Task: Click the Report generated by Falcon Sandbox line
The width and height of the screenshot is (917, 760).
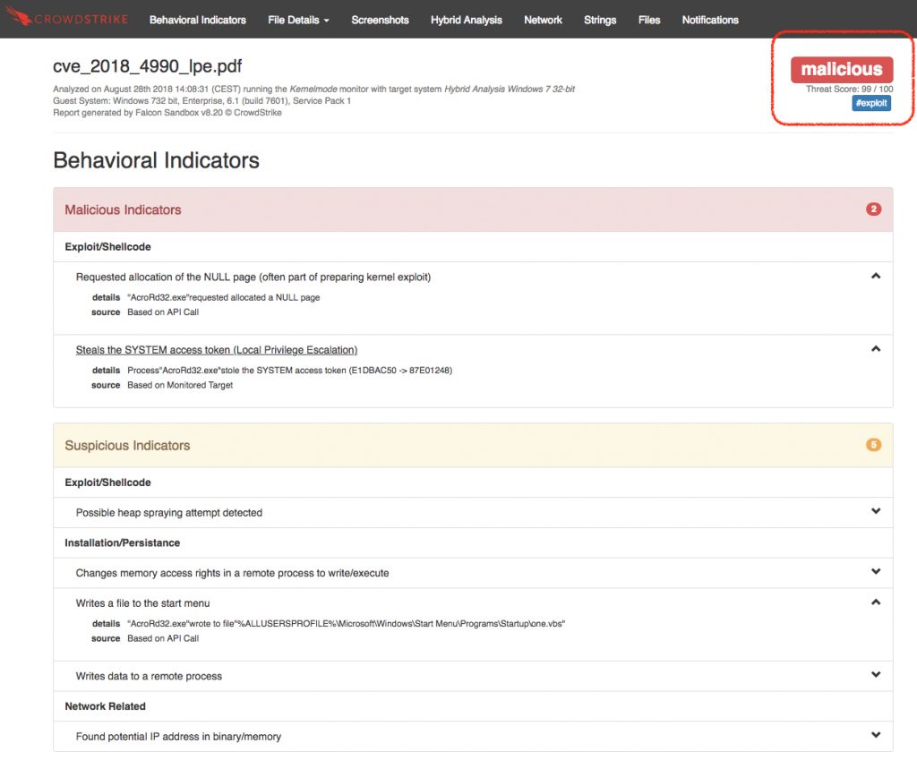Action: point(167,112)
